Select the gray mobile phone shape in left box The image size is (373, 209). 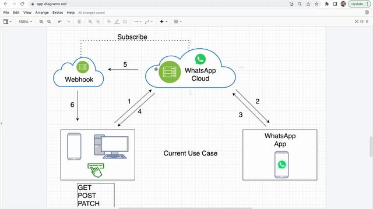click(x=74, y=146)
